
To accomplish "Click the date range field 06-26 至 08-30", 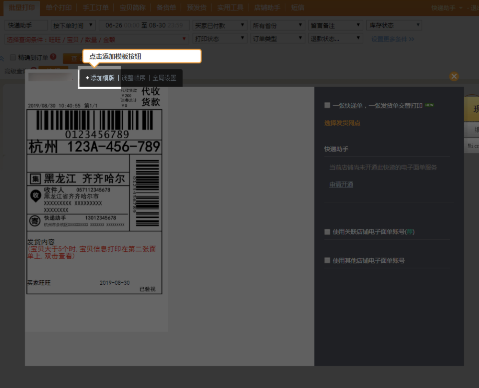I will [x=144, y=25].
